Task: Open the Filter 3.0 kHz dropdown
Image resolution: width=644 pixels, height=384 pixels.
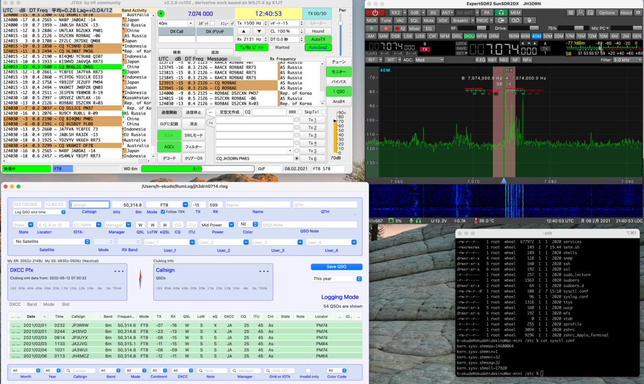Action: pyautogui.click(x=627, y=60)
